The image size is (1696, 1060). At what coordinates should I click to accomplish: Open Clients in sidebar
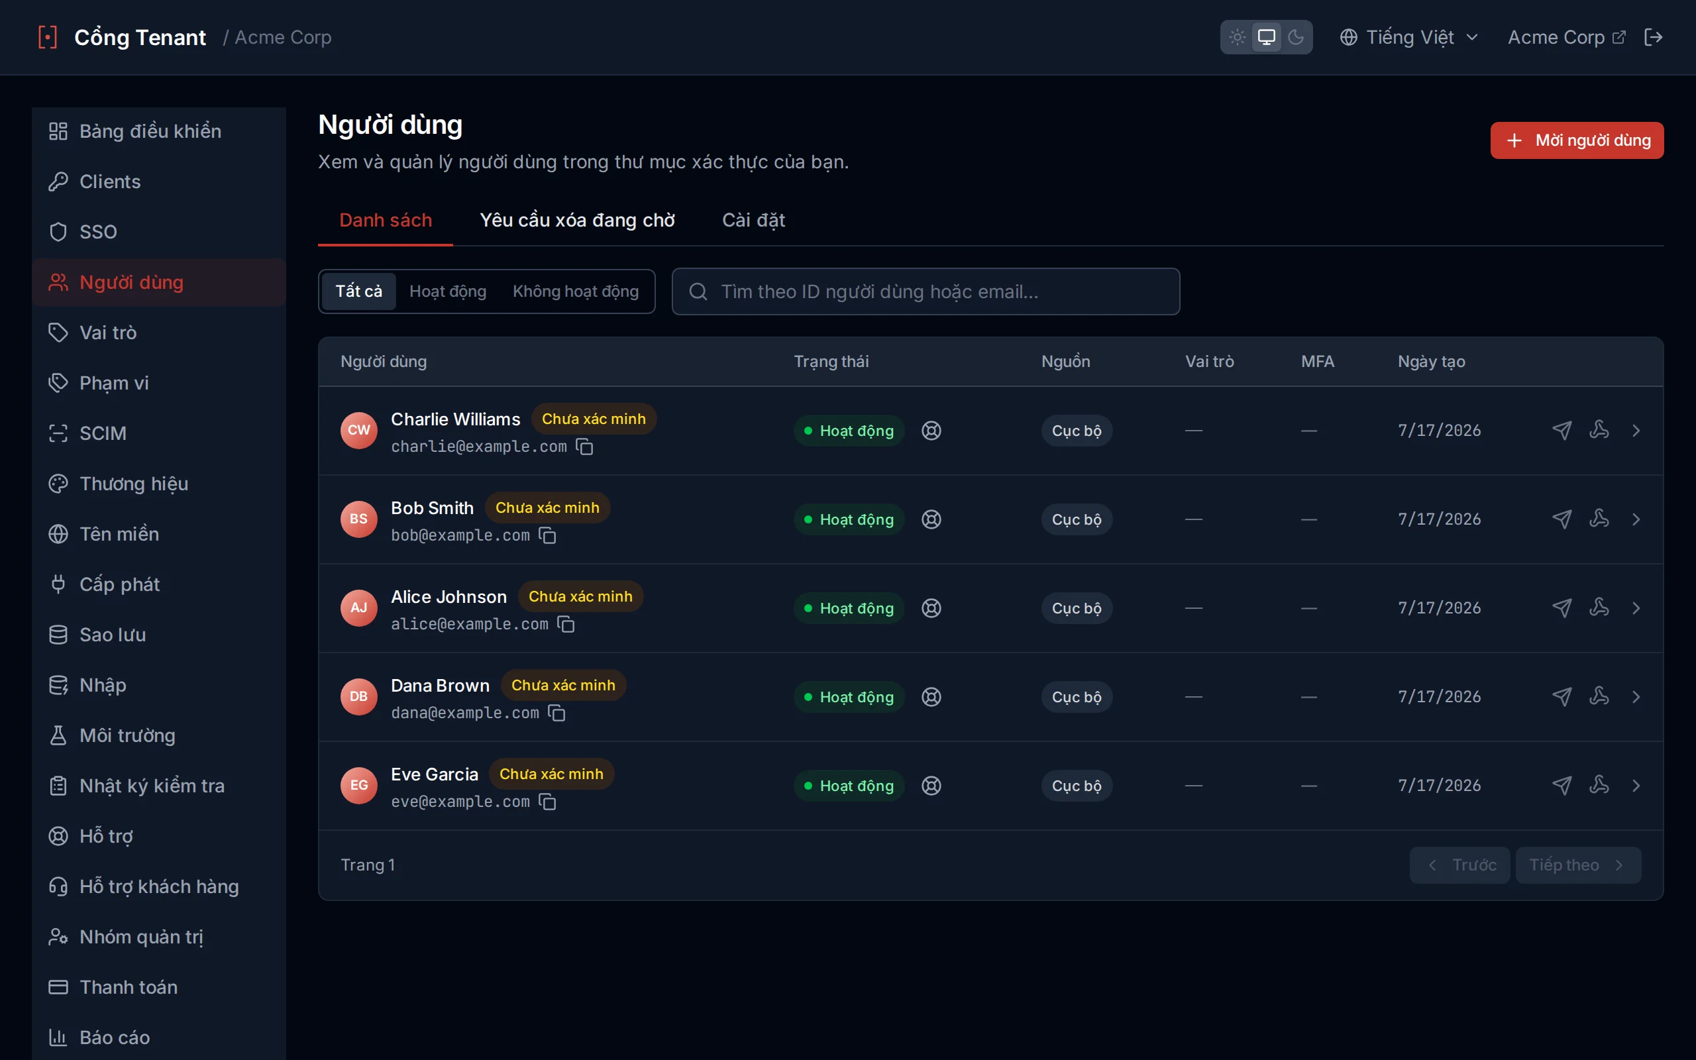pyautogui.click(x=159, y=182)
